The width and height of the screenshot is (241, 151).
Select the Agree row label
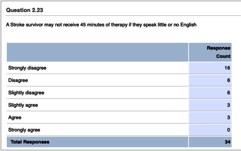pyautogui.click(x=15, y=118)
